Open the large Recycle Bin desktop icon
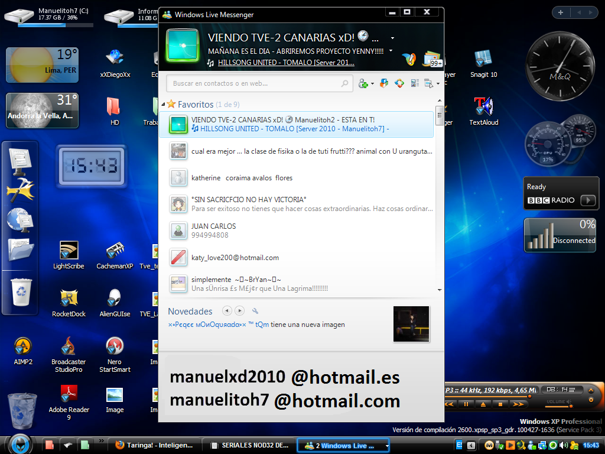This screenshot has width=605, height=454. (22, 410)
